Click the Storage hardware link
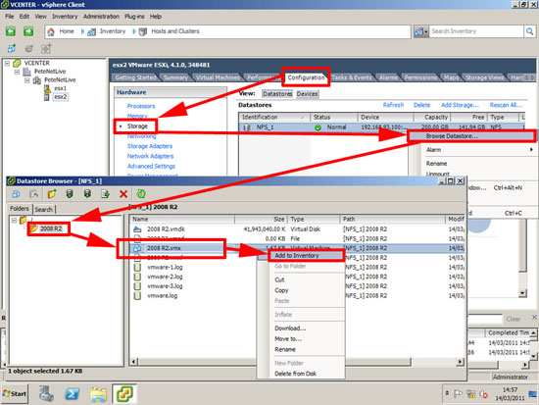539x405 pixels. [137, 127]
